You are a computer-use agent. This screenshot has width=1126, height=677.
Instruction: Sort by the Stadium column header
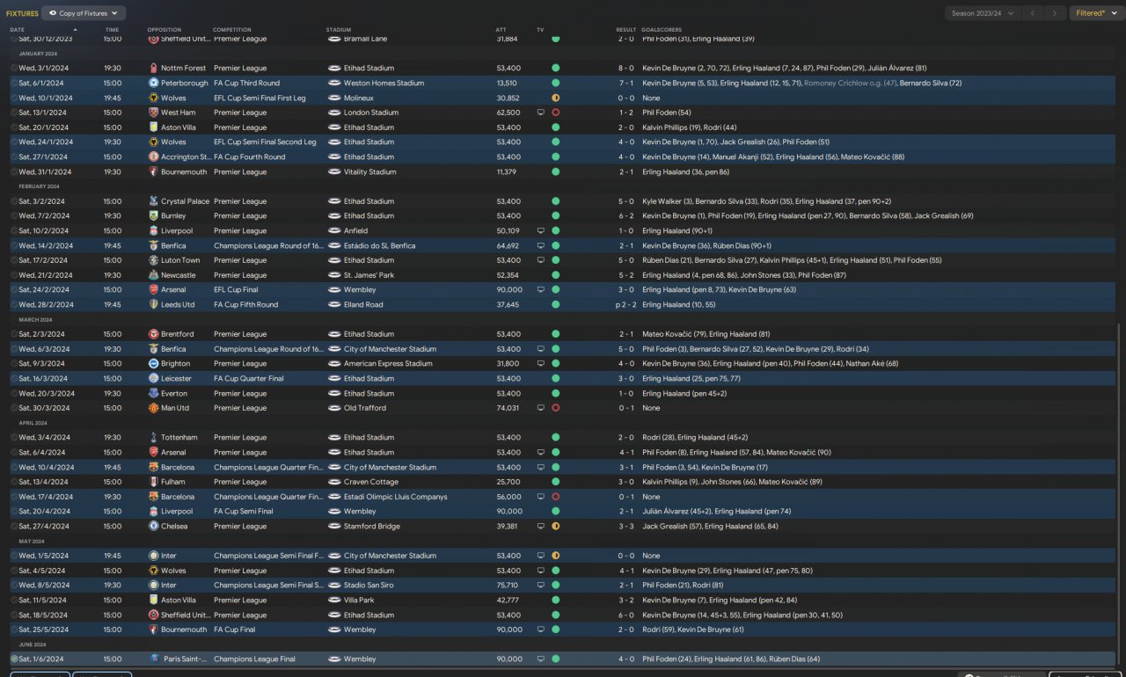pos(338,30)
